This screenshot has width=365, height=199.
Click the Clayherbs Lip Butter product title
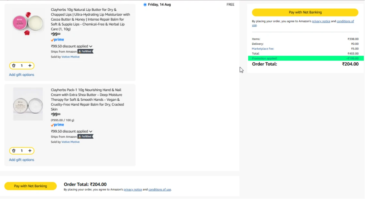coord(90,19)
